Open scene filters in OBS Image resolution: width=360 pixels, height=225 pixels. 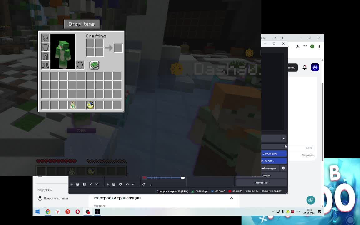point(84,184)
